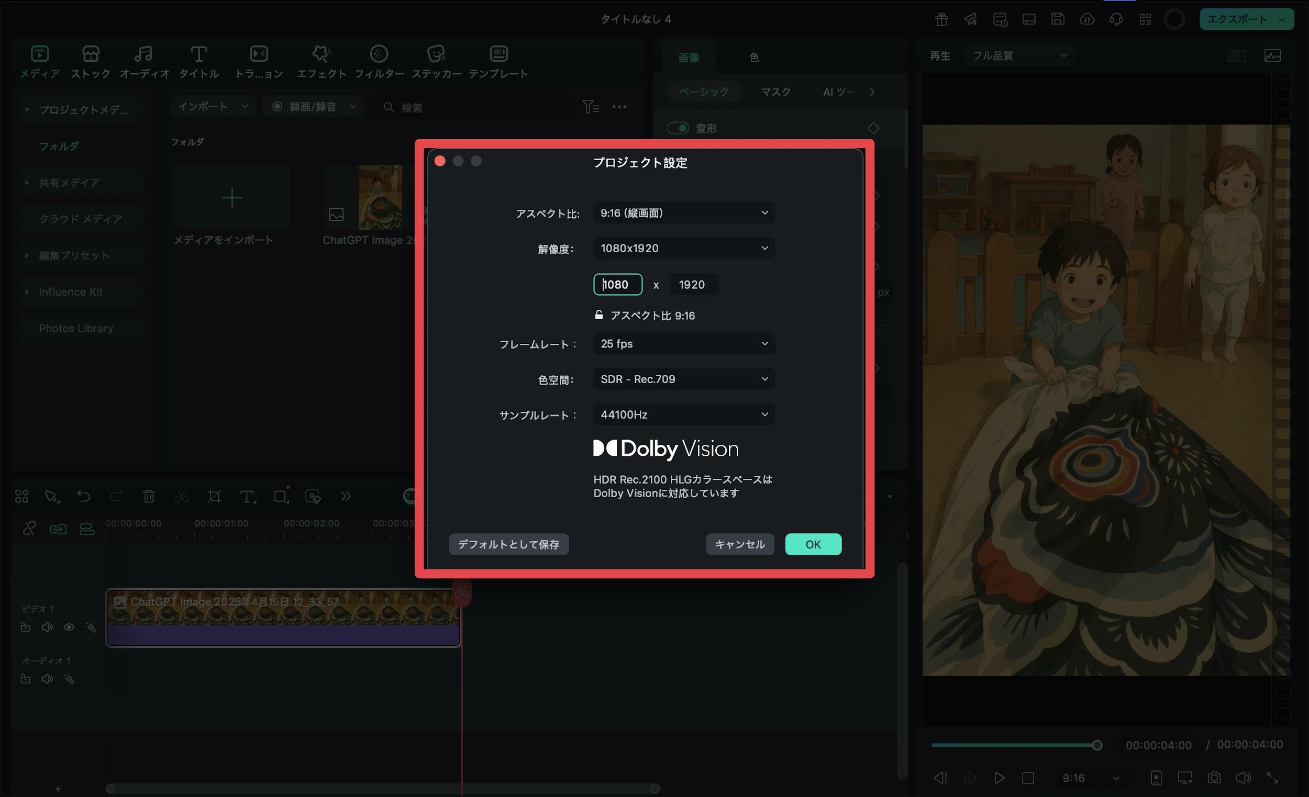
Task: Click the Cancel (キャンセル) button
Action: pos(739,544)
